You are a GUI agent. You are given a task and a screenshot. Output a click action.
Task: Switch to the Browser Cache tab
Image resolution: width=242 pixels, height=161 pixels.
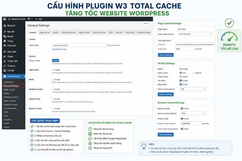pyautogui.click(x=99, y=32)
